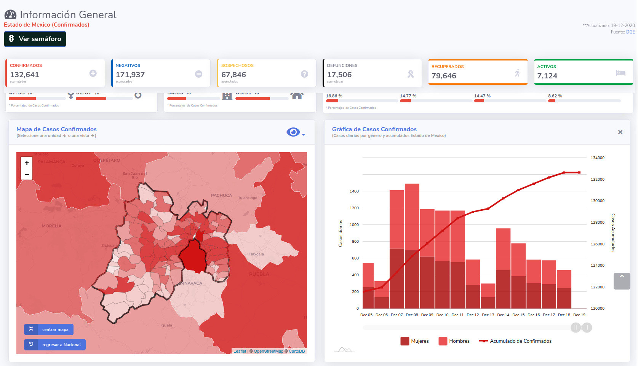This screenshot has height=366, width=638.
Task: Toggle the map view eye icon
Action: point(293,132)
